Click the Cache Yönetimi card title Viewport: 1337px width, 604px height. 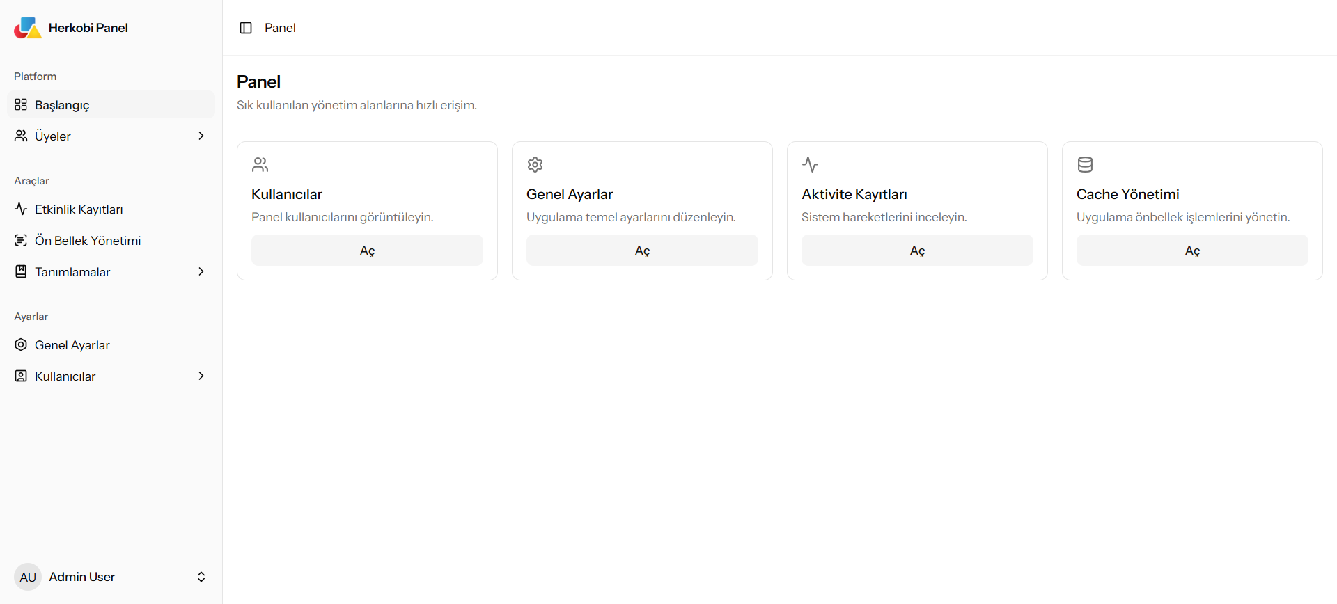point(1128,194)
